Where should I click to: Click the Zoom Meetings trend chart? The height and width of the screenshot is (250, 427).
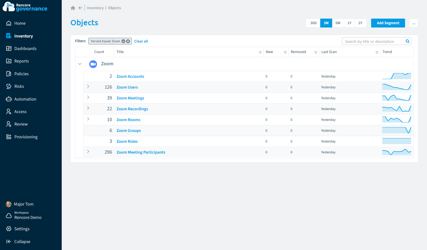click(x=397, y=98)
